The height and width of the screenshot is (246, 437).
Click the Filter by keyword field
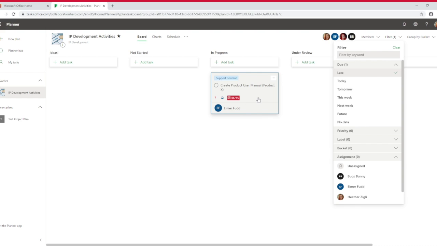[x=368, y=55]
